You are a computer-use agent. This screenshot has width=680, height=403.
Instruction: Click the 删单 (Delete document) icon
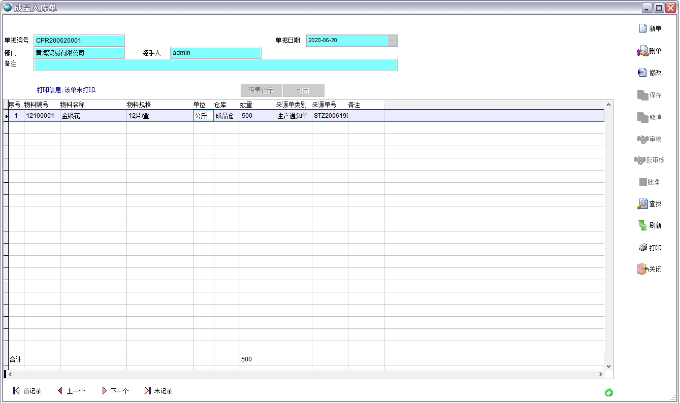click(x=642, y=51)
